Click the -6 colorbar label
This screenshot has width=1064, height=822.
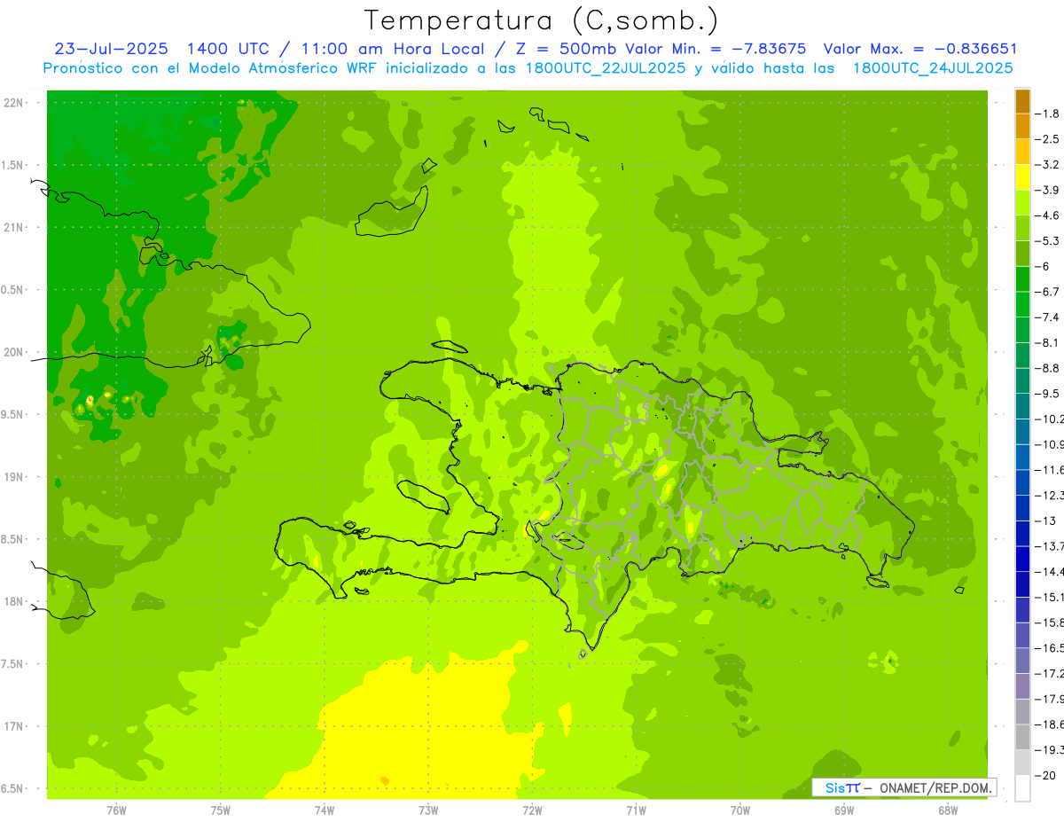coord(1043,266)
